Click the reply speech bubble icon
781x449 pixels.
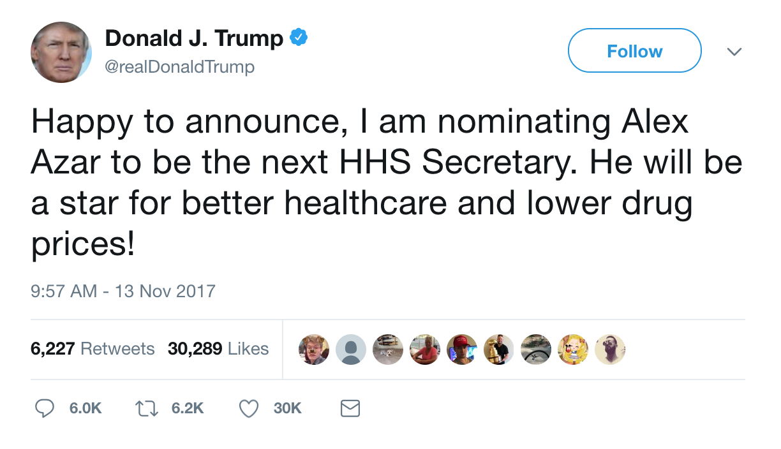point(44,408)
